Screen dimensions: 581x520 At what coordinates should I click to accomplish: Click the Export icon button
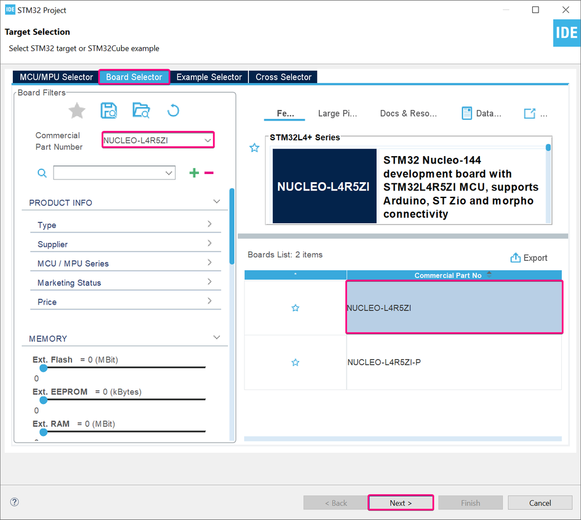pos(529,258)
